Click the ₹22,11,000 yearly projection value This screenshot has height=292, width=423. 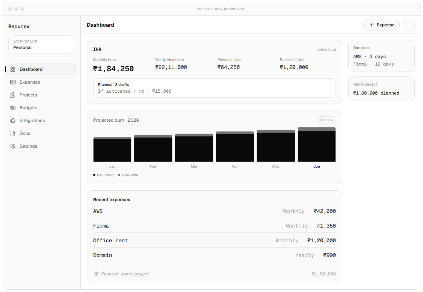[x=171, y=67]
